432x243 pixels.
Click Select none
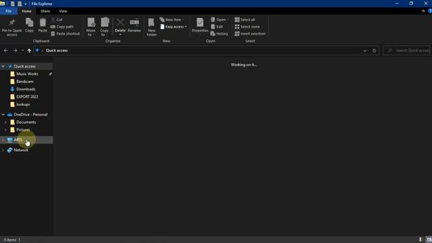tap(247, 27)
